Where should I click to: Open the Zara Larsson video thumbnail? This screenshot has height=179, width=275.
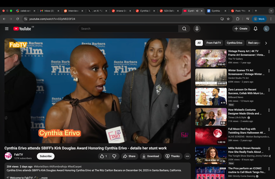[211, 96]
